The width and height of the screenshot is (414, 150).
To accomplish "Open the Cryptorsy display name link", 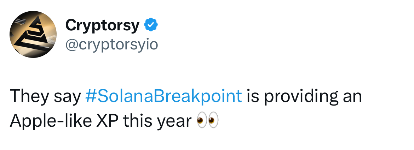I will click(102, 25).
